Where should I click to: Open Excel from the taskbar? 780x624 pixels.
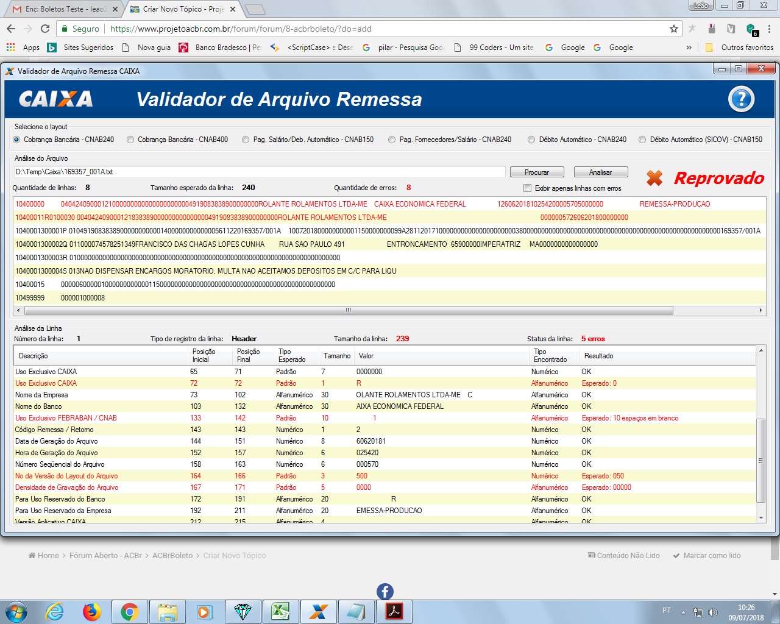(x=280, y=612)
